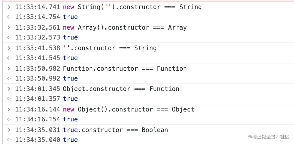This screenshot has height=144, width=294.
Task: Click the true result at 11:34:16.154
Action: click(x=70, y=119)
